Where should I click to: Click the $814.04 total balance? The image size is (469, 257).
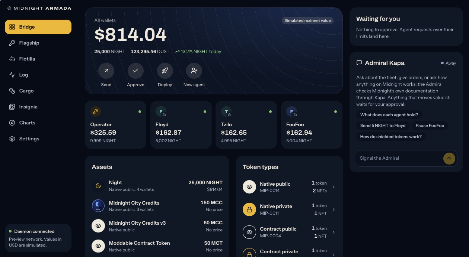click(x=130, y=35)
